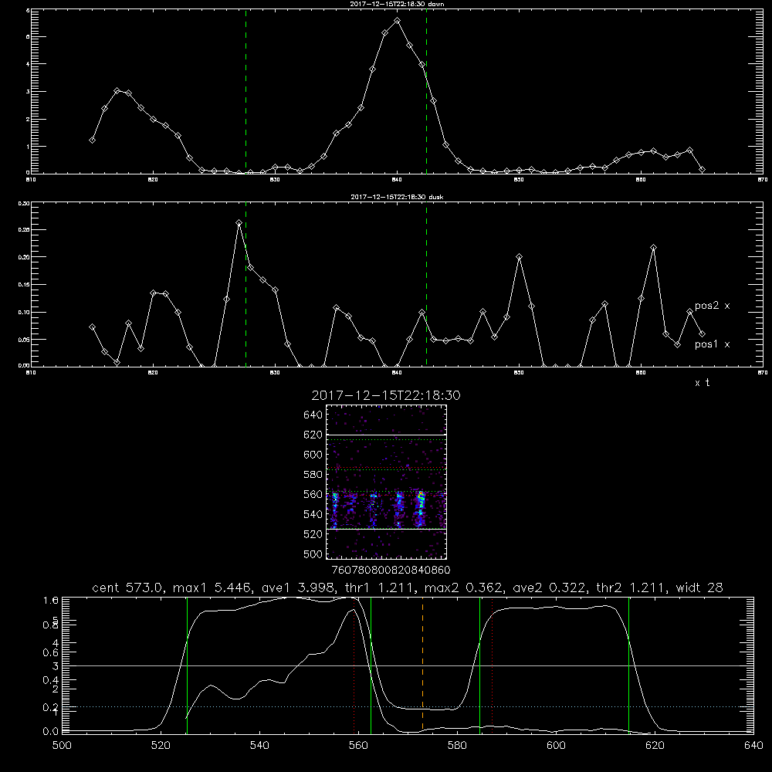Click the '580' x-axis label of bottom plot
Viewport: 772px width, 772px height.
[457, 746]
